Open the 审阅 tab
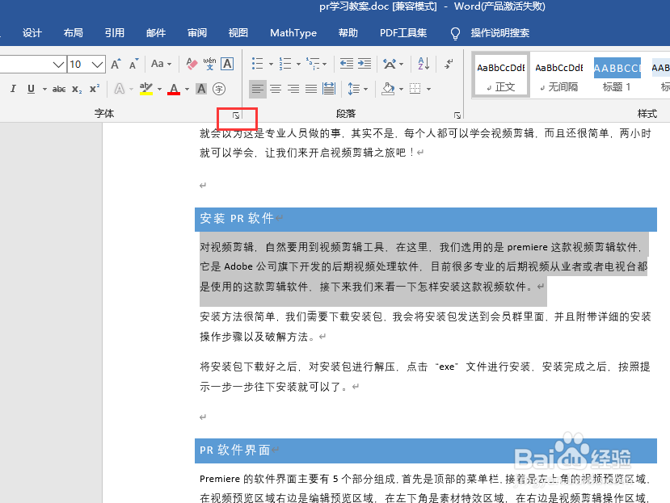This screenshot has height=503, width=670. 197,33
